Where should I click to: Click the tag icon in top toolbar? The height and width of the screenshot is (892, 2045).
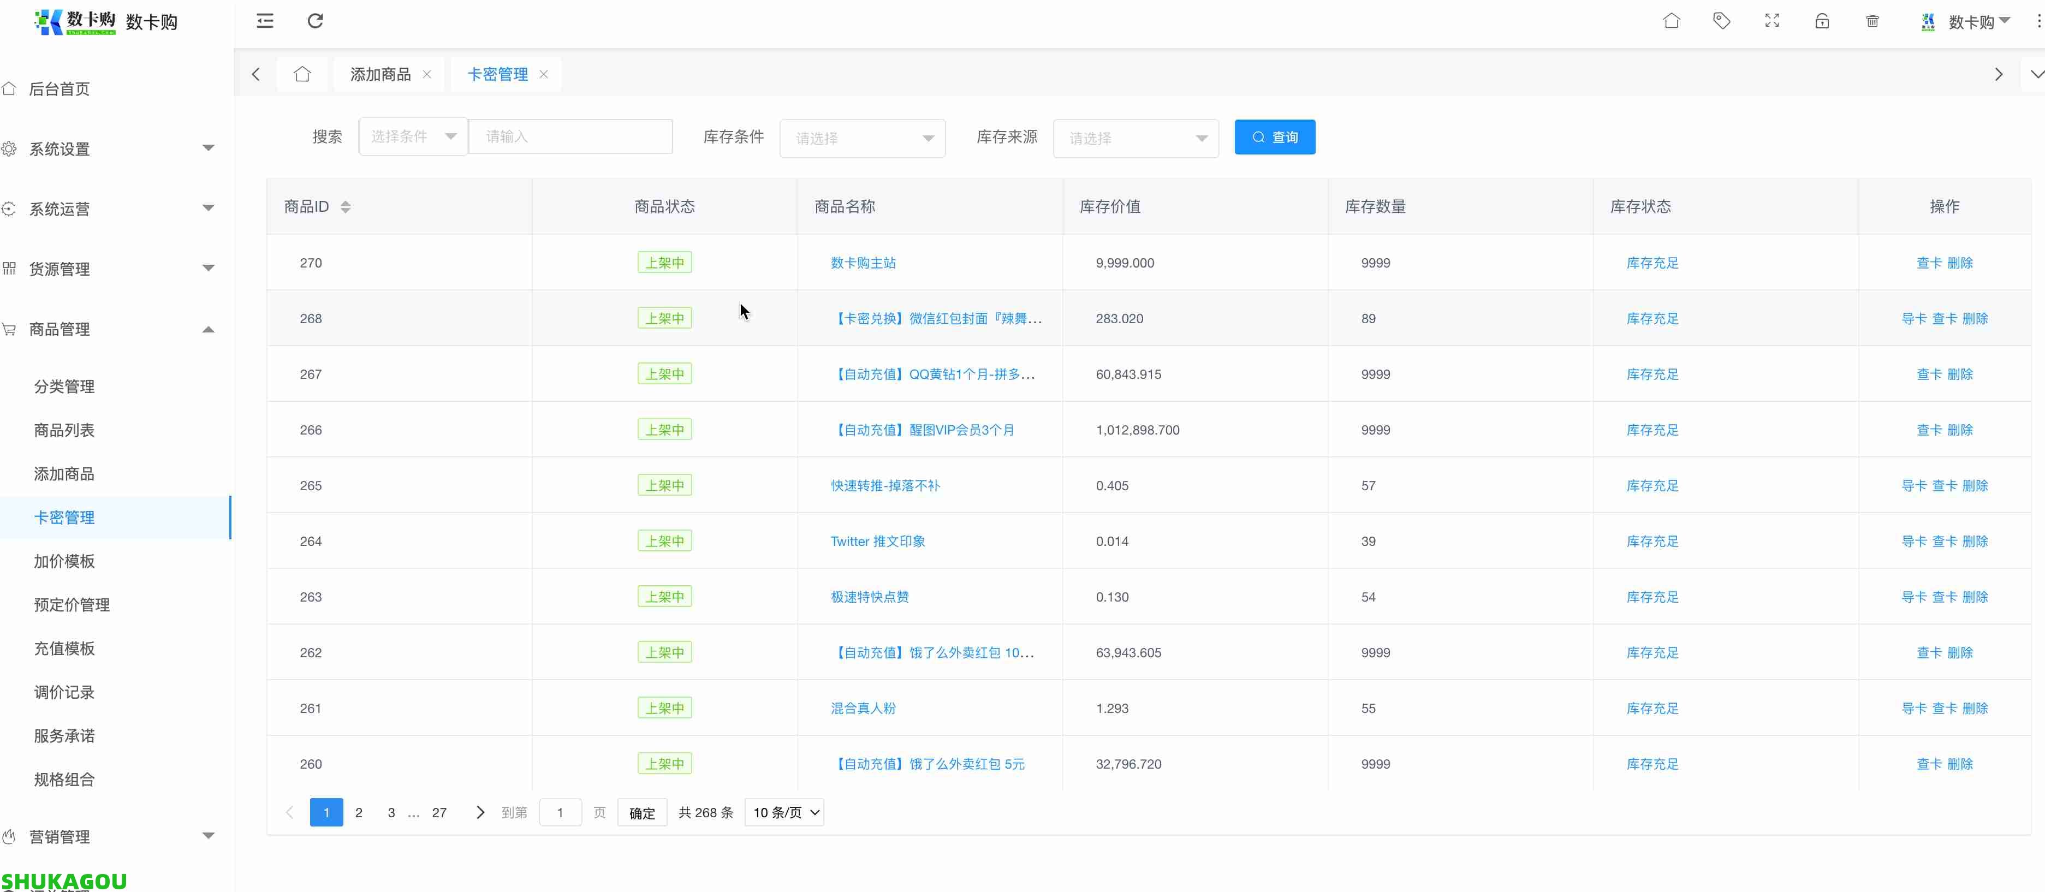(1721, 21)
